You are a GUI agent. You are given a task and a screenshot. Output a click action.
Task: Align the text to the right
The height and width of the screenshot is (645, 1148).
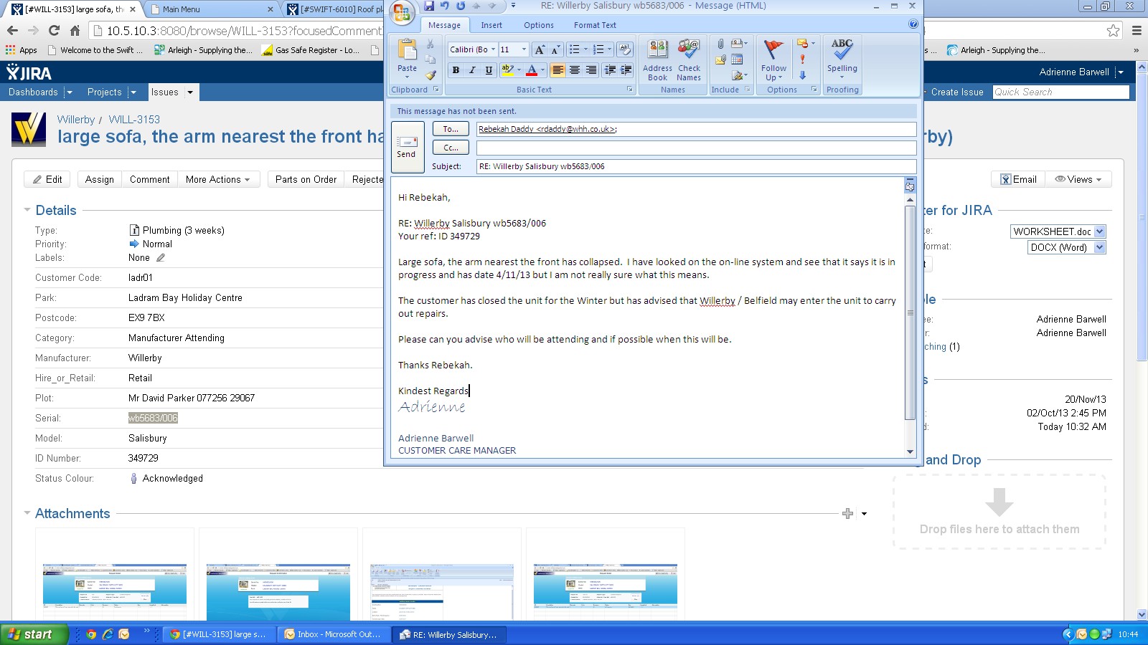point(591,70)
